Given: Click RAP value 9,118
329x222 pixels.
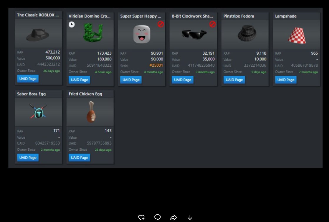Looking at the screenshot, I should tap(261, 53).
